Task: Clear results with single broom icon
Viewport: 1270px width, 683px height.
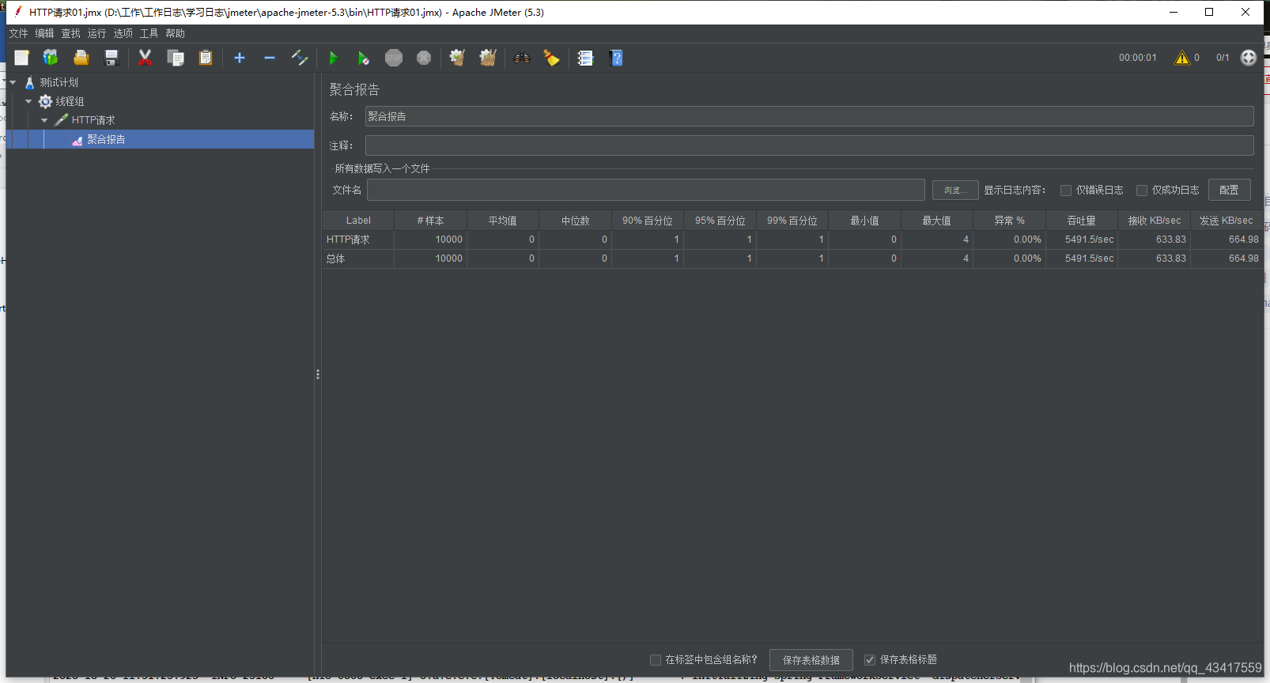Action: click(x=457, y=58)
